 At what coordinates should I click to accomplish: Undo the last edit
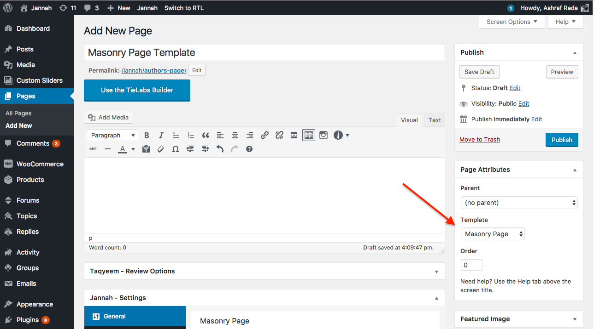220,149
